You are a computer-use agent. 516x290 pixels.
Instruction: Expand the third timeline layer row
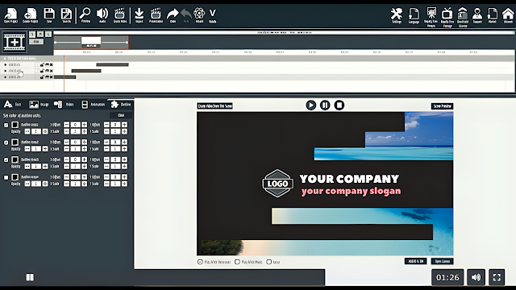[6, 77]
